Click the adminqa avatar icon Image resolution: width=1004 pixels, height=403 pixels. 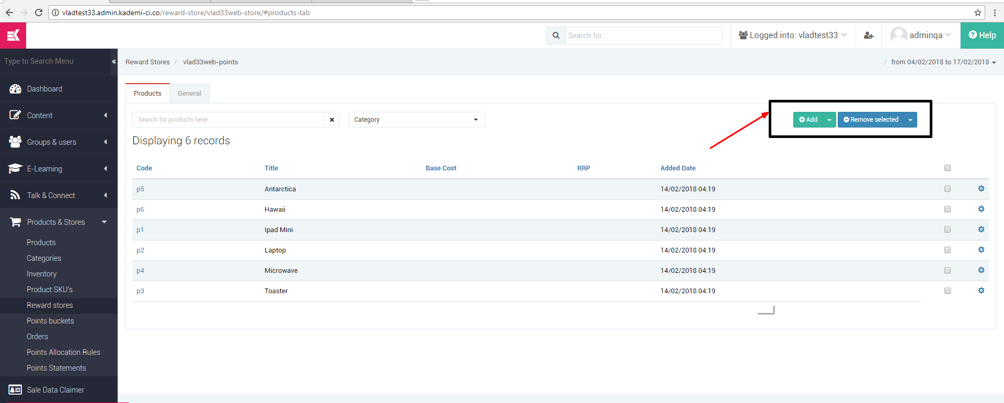pyautogui.click(x=898, y=35)
